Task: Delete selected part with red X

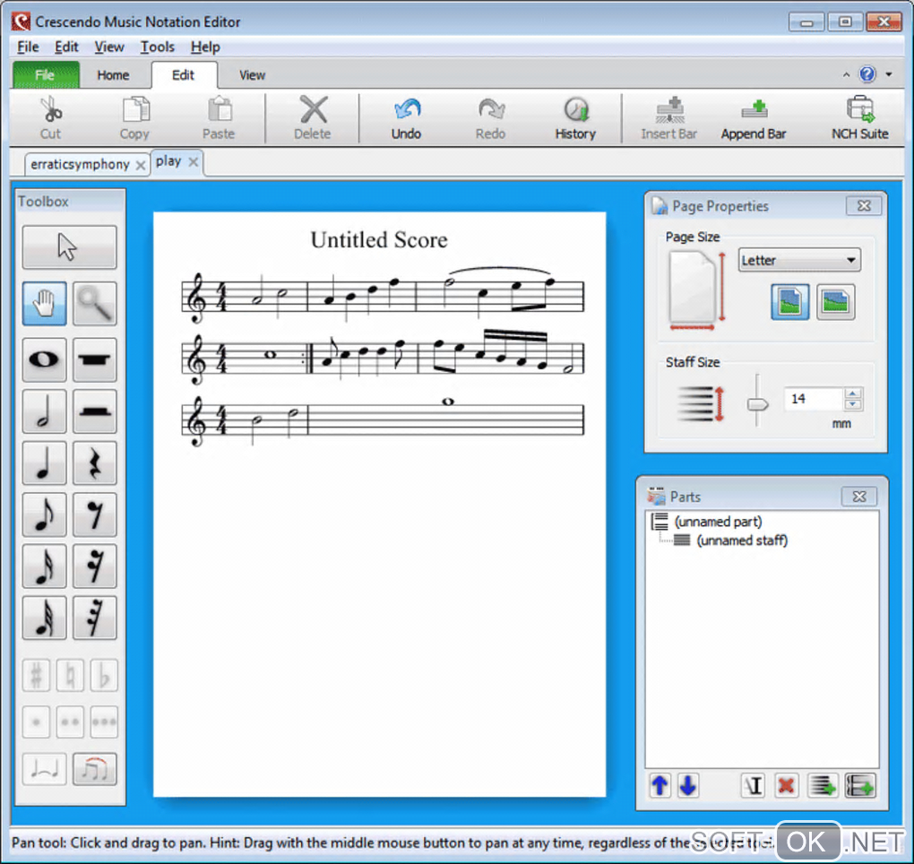Action: (787, 785)
